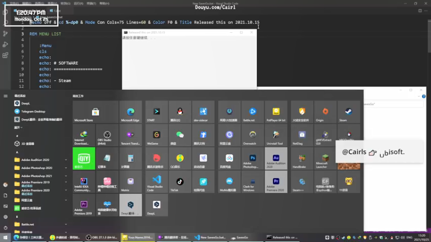Image resolution: width=431 pixels, height=242 pixels.
Task: Open Internet Download Manager tile
Action: click(x=84, y=135)
